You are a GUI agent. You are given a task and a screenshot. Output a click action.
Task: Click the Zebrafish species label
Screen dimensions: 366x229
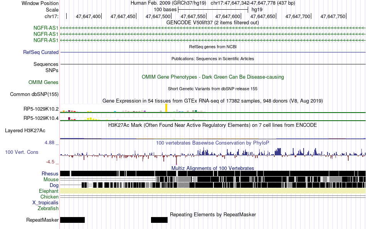pos(48,208)
